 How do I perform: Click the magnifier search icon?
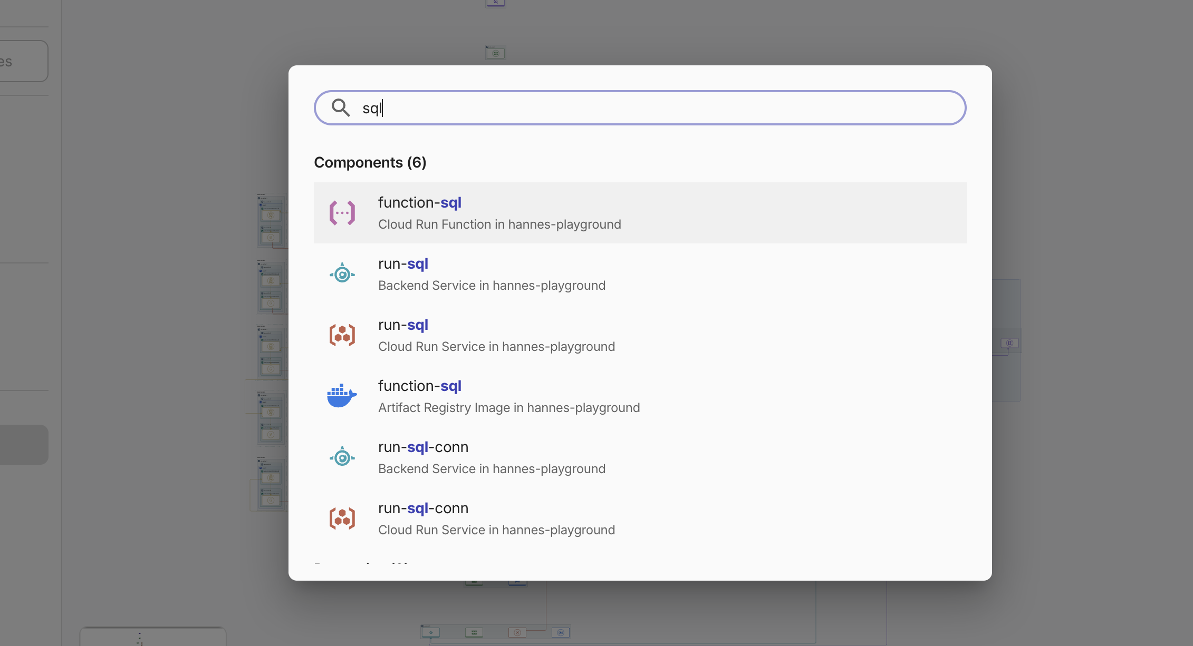click(341, 107)
